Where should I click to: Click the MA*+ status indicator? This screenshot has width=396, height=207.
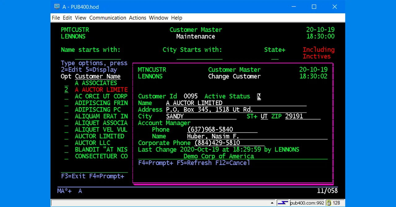pos(64,191)
